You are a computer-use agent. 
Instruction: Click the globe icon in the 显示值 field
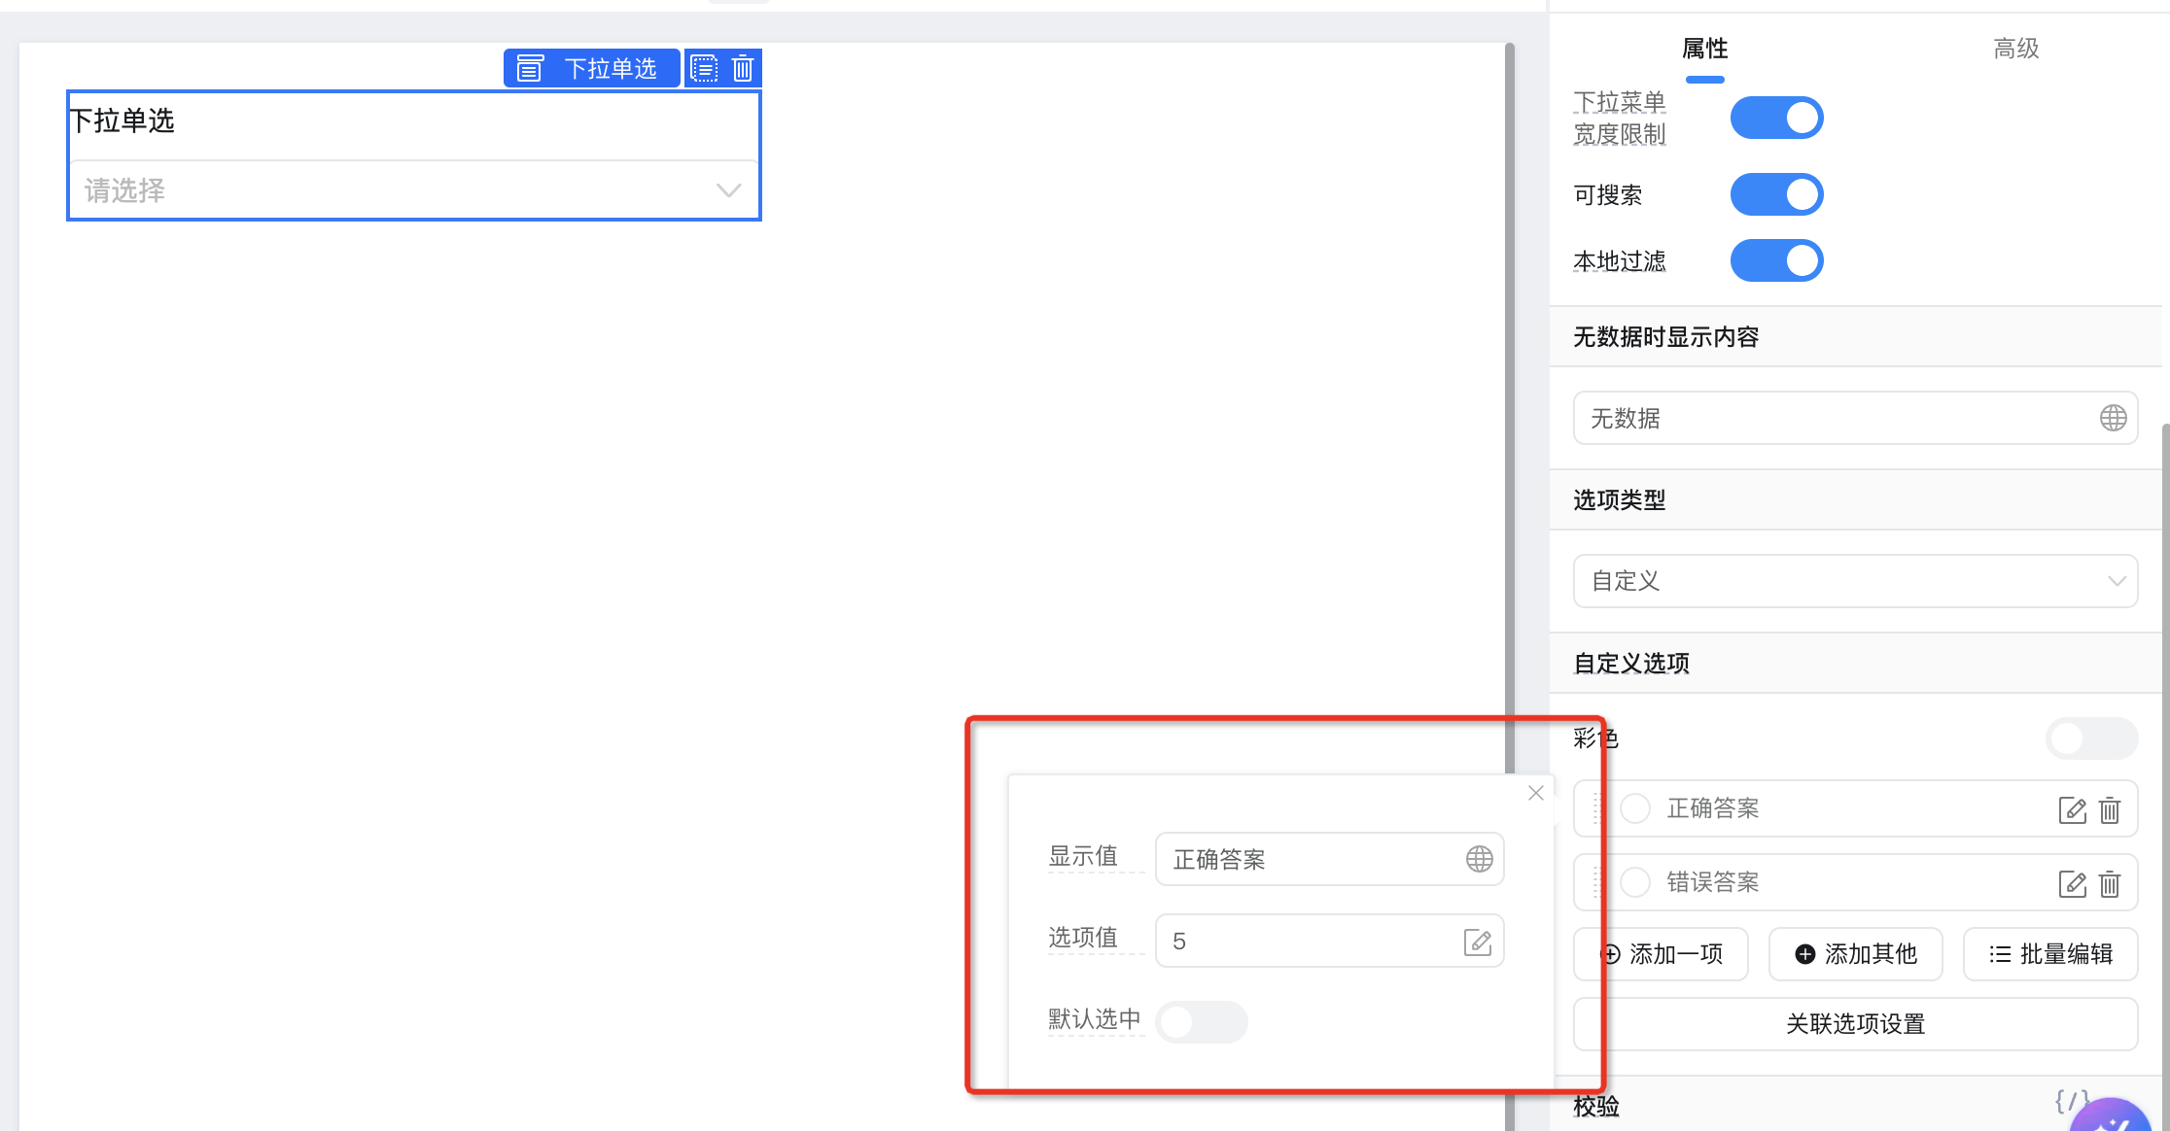(1479, 859)
